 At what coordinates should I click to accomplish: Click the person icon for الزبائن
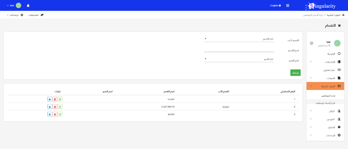[339, 111]
